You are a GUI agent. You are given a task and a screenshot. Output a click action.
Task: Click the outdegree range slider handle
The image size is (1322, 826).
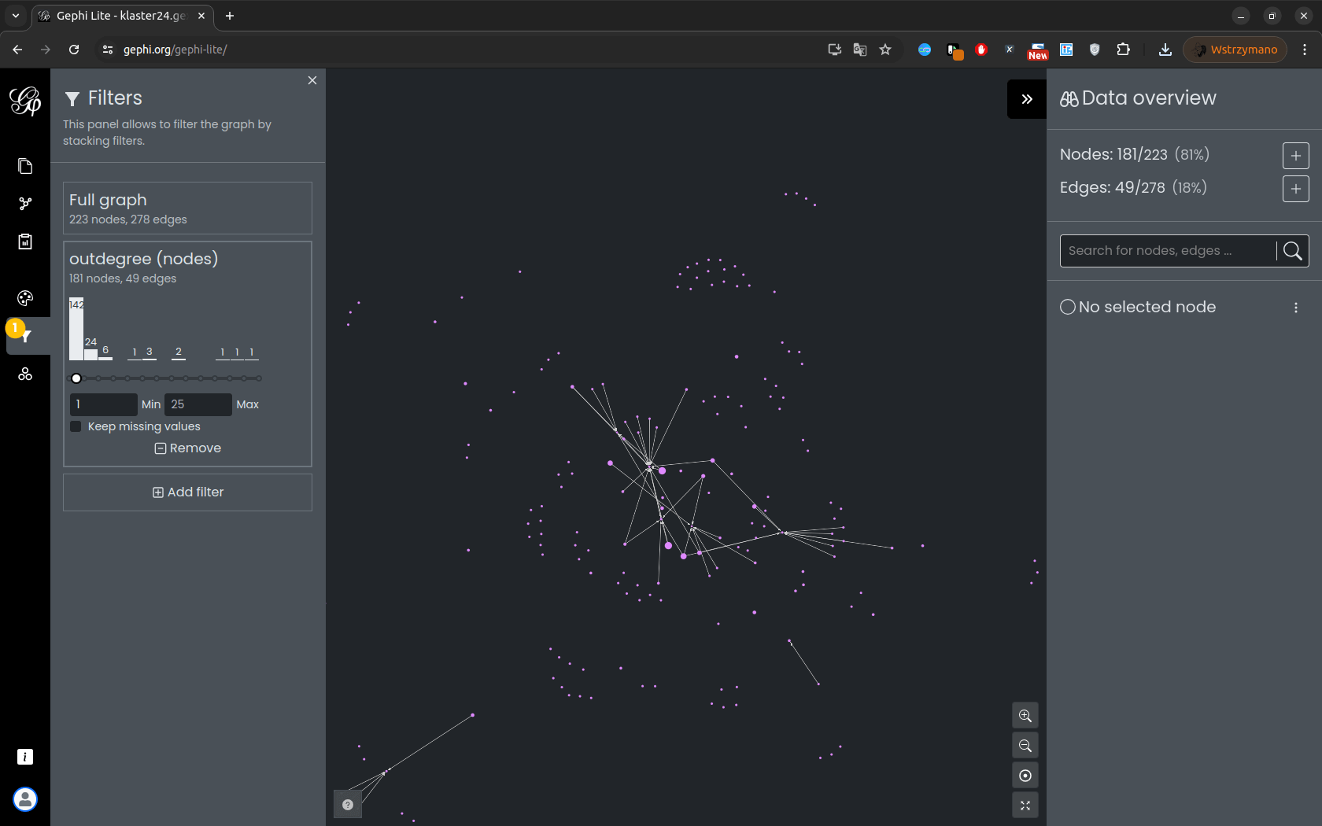tap(76, 378)
